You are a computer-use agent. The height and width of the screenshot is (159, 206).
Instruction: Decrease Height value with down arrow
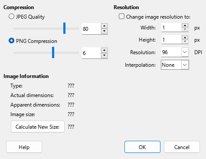pyautogui.click(x=185, y=42)
